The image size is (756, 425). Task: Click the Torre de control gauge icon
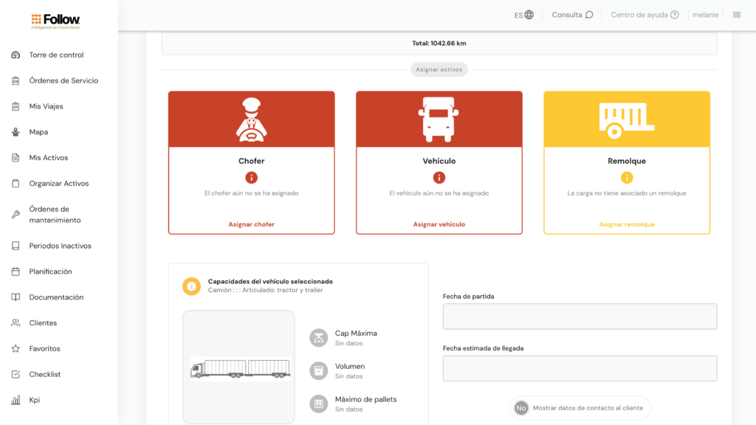(x=16, y=55)
